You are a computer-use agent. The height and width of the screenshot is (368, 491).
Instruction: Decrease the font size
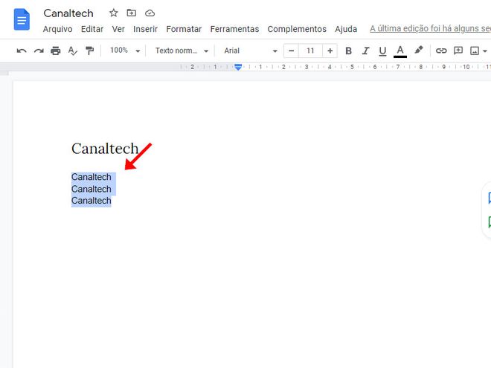(291, 51)
